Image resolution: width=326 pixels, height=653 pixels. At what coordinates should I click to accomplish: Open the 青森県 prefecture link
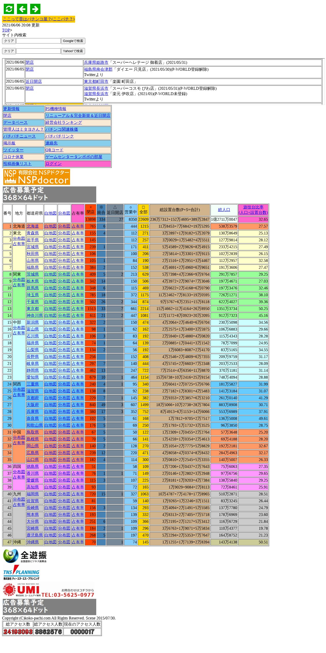pos(33,233)
